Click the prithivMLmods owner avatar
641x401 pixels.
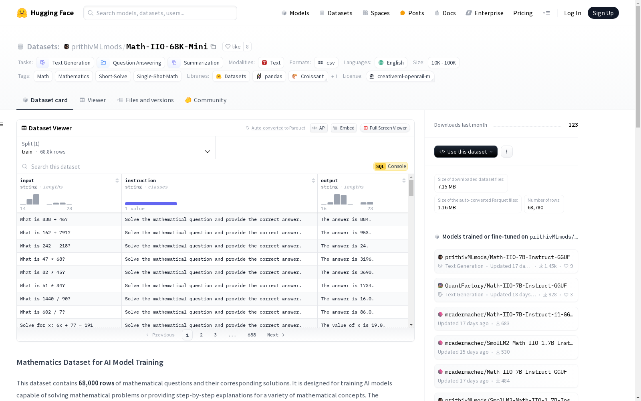pyautogui.click(x=67, y=47)
